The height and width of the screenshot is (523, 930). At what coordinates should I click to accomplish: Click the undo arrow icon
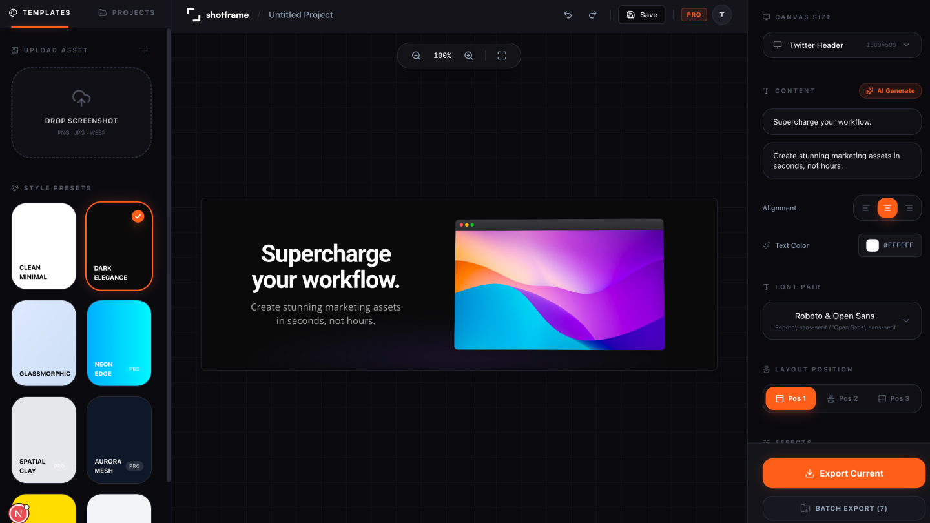pyautogui.click(x=568, y=15)
